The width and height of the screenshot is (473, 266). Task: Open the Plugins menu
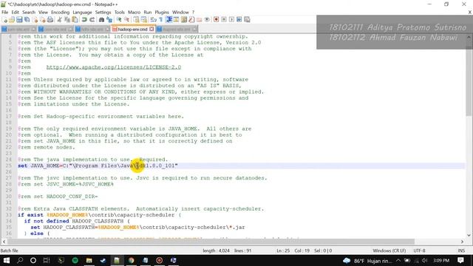pos(162,13)
